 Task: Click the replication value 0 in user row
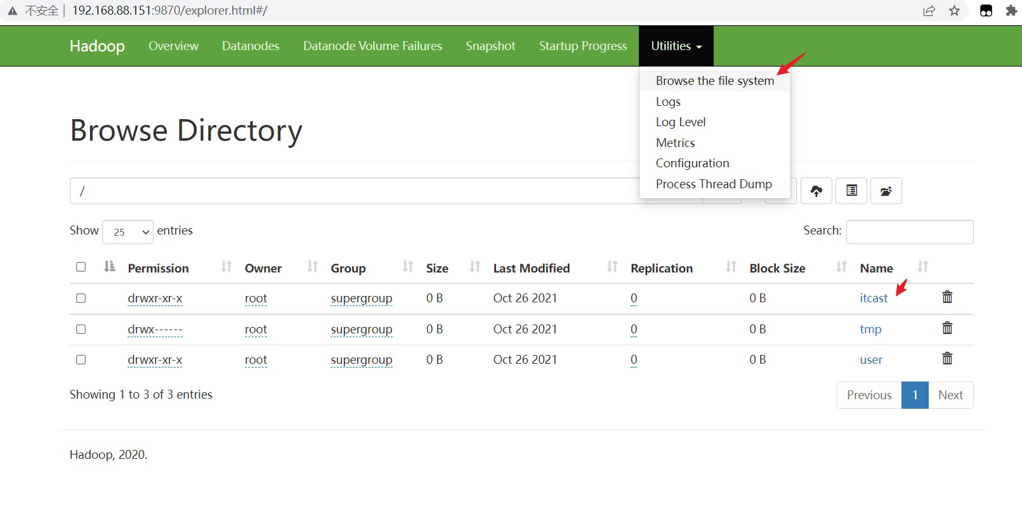point(634,360)
